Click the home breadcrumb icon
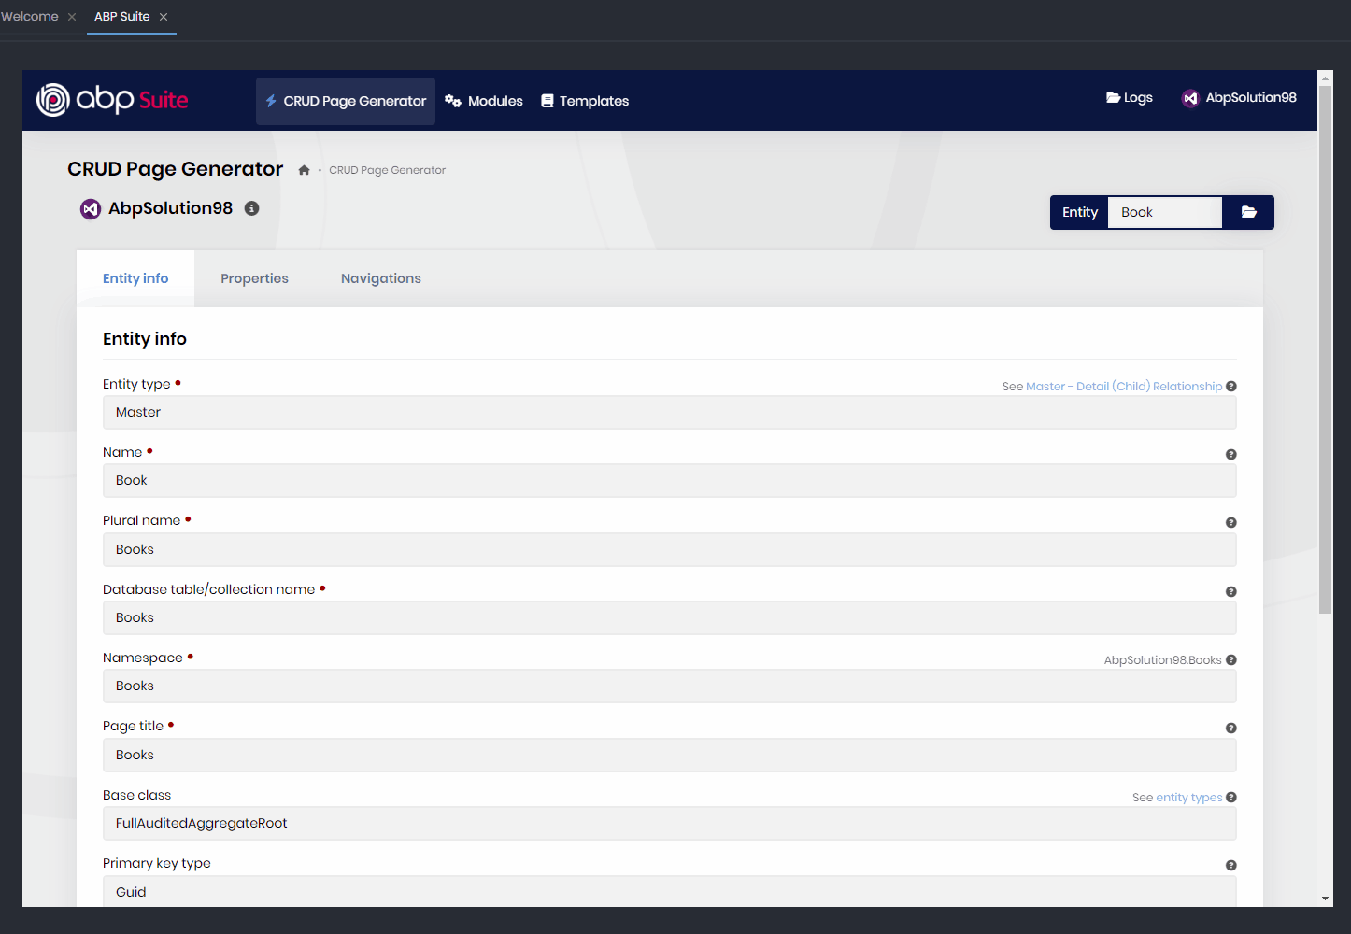Screen dimensions: 1351x934 click(304, 170)
